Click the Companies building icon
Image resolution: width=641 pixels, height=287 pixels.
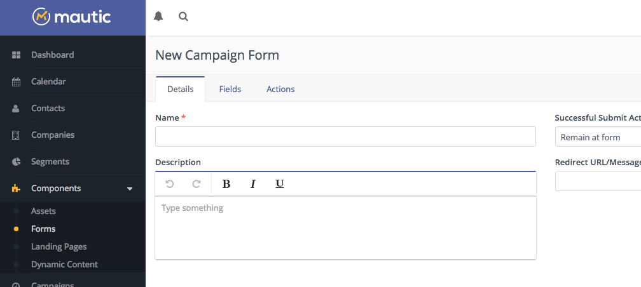click(x=16, y=135)
